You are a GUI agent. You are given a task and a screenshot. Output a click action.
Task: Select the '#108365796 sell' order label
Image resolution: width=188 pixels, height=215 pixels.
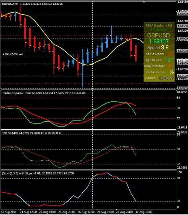pyautogui.click(x=13, y=54)
